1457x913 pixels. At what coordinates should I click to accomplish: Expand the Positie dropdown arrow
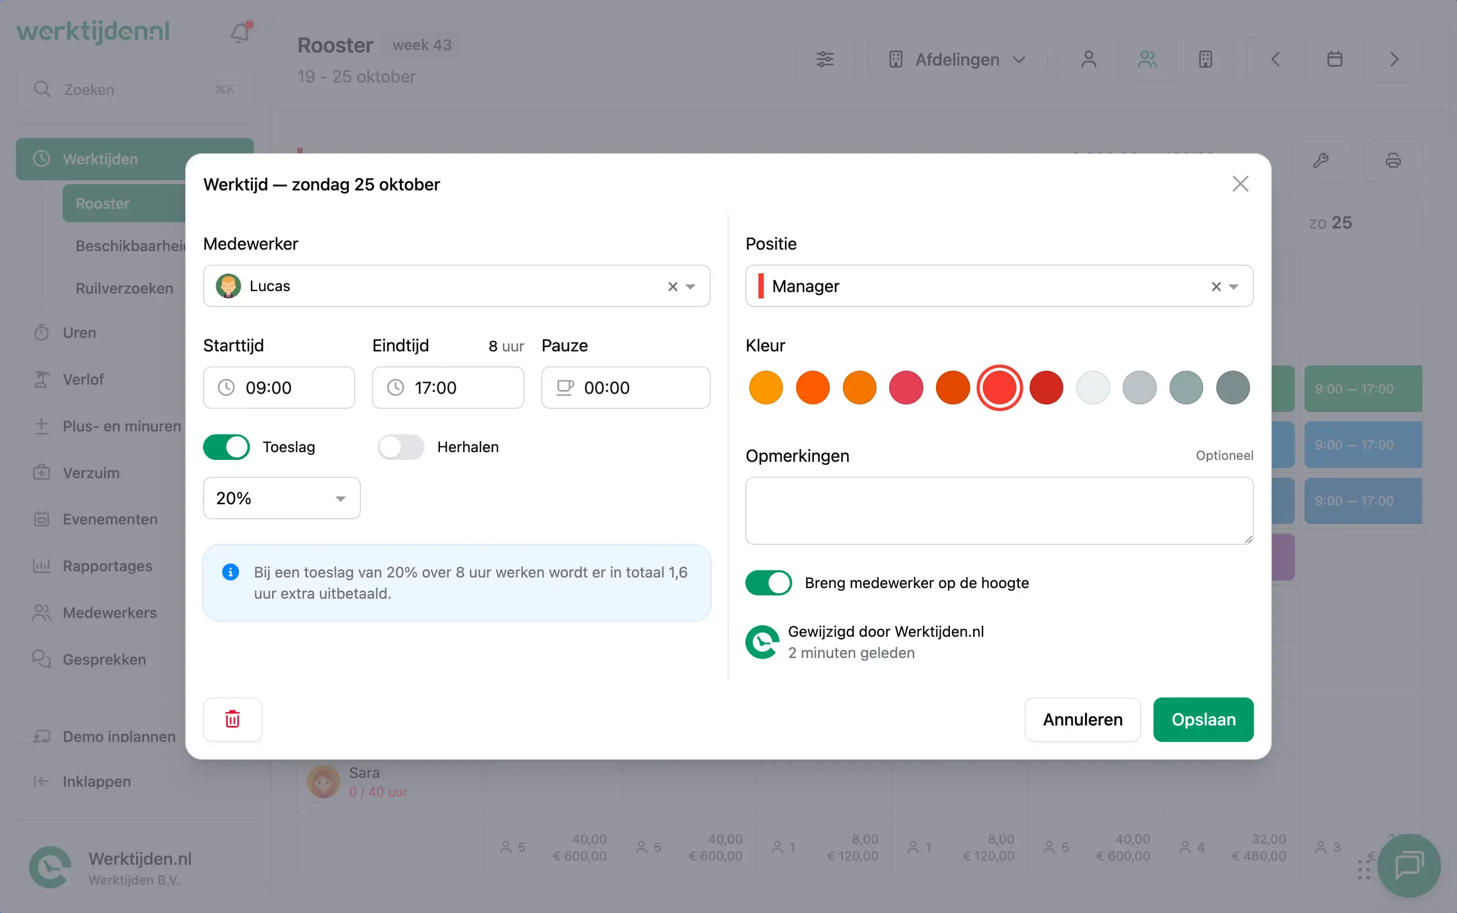(1234, 286)
